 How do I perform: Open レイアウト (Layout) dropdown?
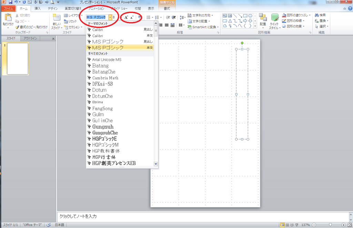tap(73, 15)
